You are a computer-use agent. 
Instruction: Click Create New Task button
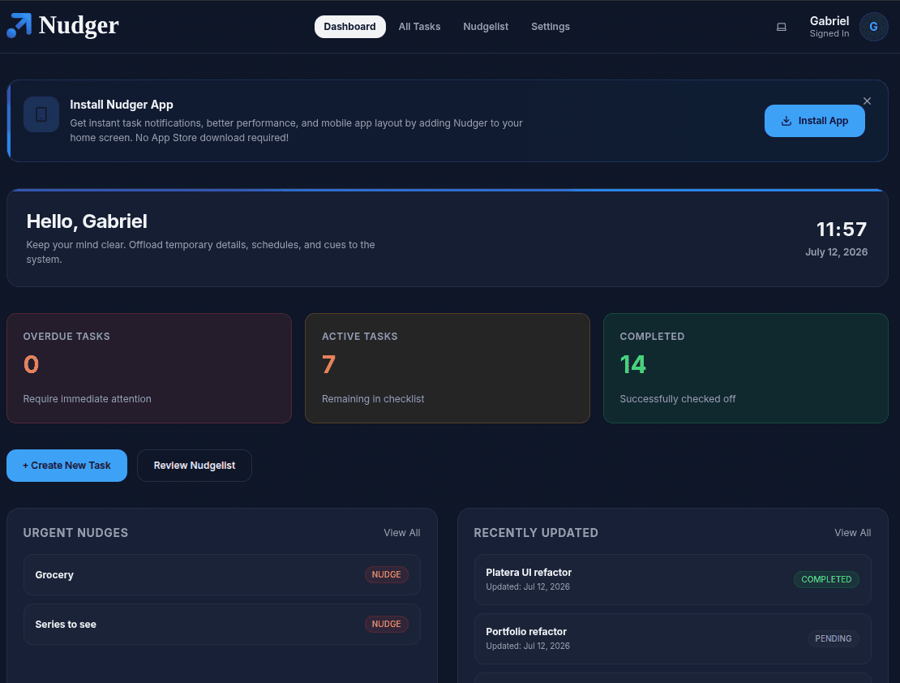(x=66, y=466)
